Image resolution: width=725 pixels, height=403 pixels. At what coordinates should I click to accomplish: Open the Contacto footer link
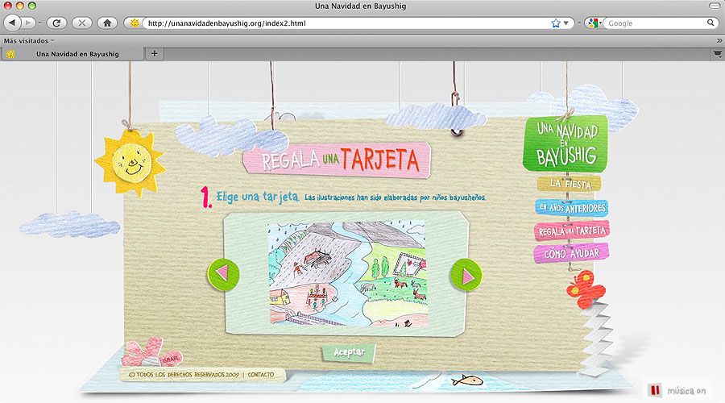click(x=261, y=374)
